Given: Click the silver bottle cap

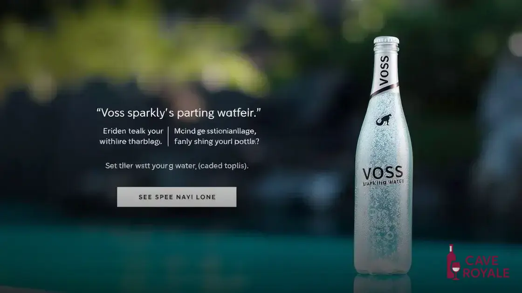Looking at the screenshot, I should tap(386, 41).
